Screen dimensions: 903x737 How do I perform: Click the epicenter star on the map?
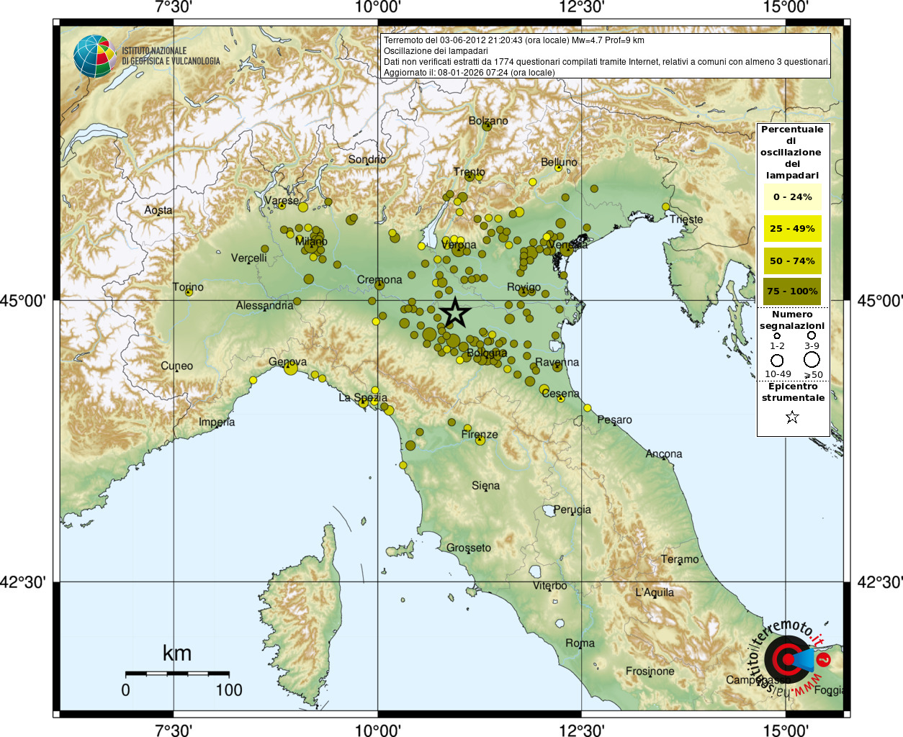(x=455, y=313)
